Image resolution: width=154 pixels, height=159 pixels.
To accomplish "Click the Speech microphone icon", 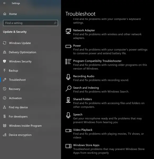I will (x=68, y=115).
